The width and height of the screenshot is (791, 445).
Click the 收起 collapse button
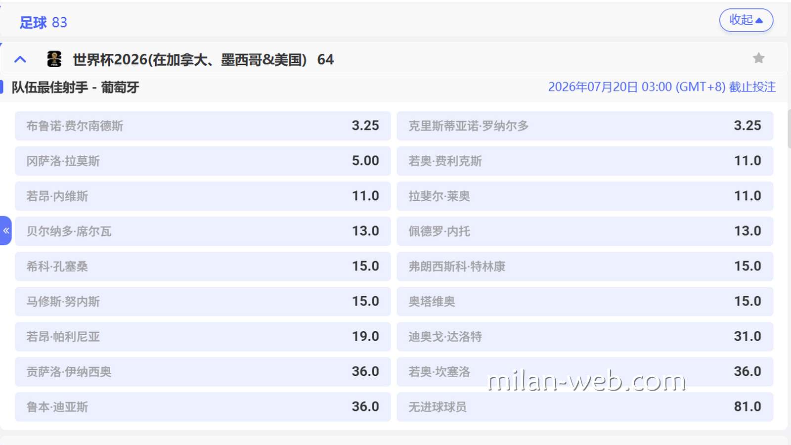(x=746, y=20)
